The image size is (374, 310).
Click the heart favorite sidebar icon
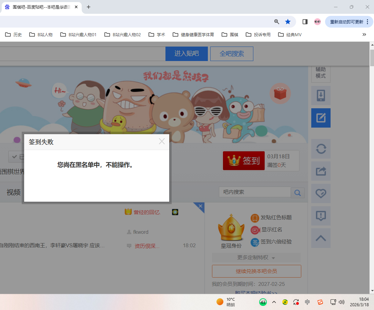(321, 193)
